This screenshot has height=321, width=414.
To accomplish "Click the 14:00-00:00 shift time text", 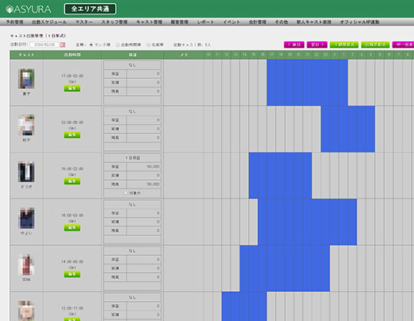I will (x=72, y=262).
